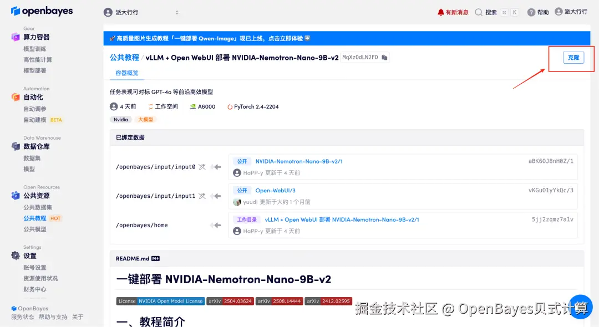
Task: Click the Qwen-Image announcement banner
Action: pos(347,38)
